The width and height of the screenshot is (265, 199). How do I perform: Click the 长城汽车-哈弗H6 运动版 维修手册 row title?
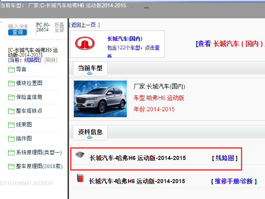pyautogui.click(x=137, y=181)
